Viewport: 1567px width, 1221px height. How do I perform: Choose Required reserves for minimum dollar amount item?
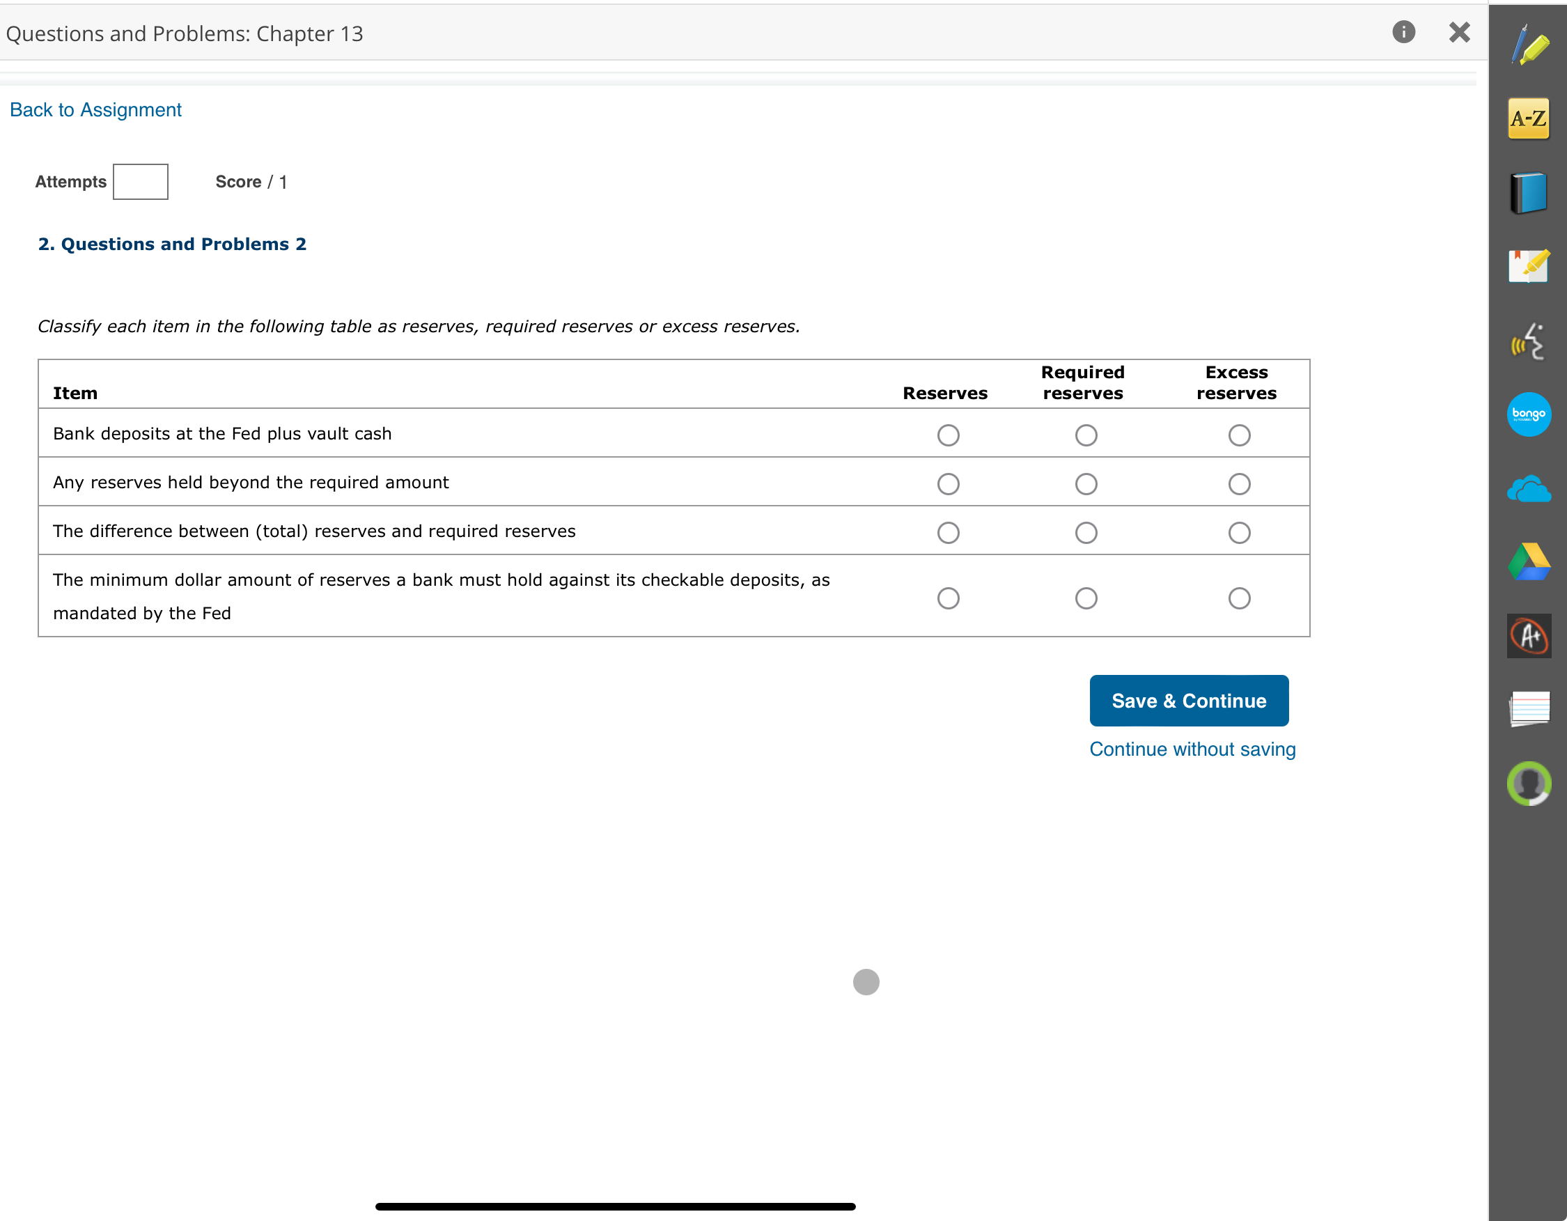point(1086,598)
